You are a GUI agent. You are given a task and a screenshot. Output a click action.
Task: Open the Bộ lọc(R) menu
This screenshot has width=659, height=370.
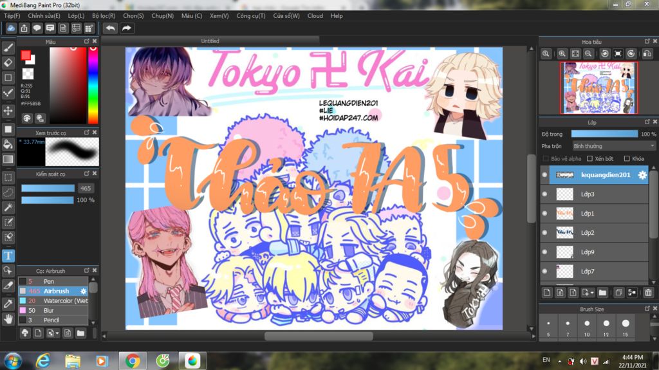pos(104,15)
